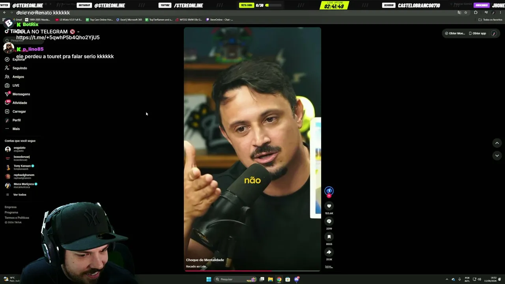
Task: Click the translate page icon in address bar
Action: coord(459,13)
